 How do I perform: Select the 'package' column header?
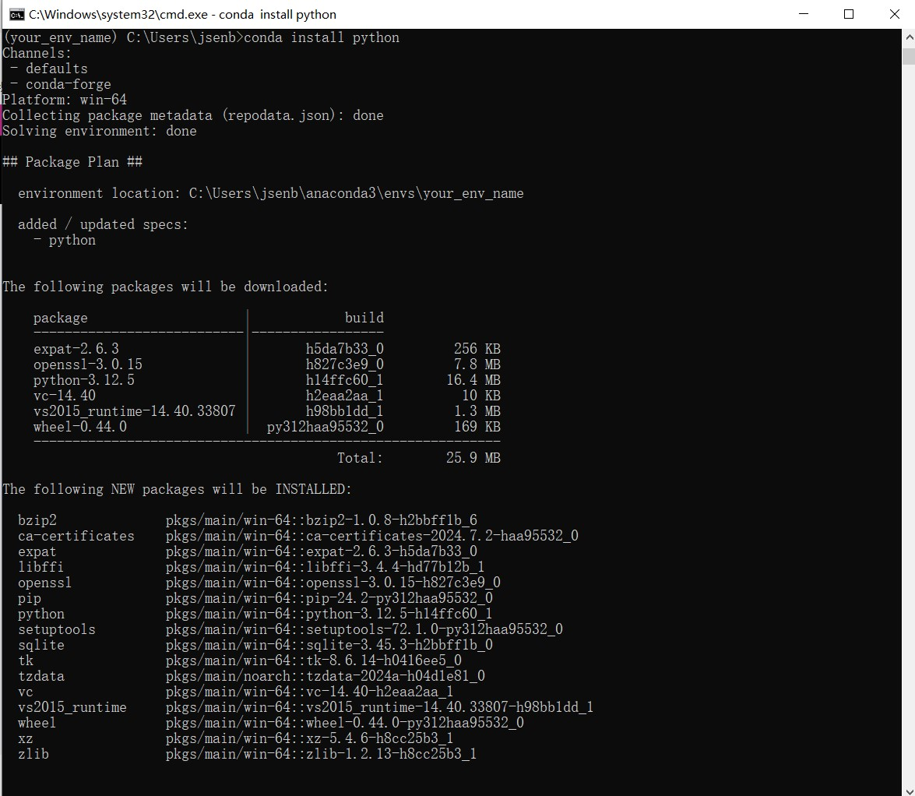[60, 318]
